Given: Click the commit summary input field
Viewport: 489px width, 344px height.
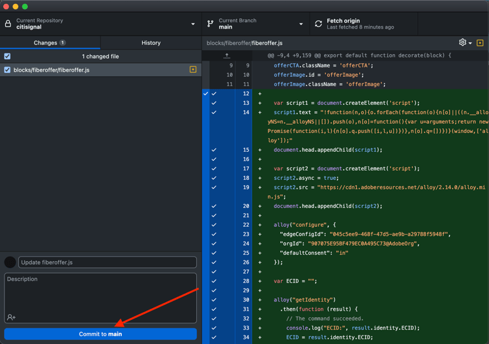Looking at the screenshot, I should (x=107, y=262).
